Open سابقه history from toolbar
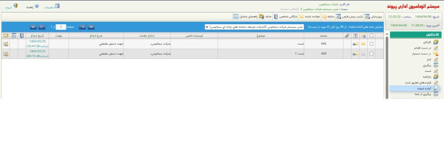444x161 pixels. coord(329,17)
